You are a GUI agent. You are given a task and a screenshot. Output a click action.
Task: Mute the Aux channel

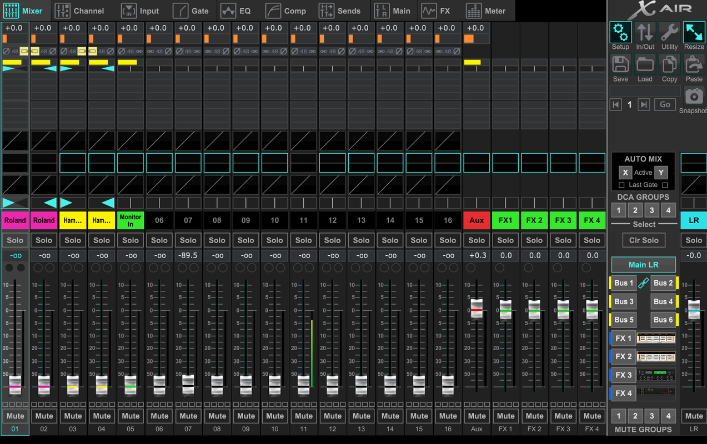tap(477, 416)
